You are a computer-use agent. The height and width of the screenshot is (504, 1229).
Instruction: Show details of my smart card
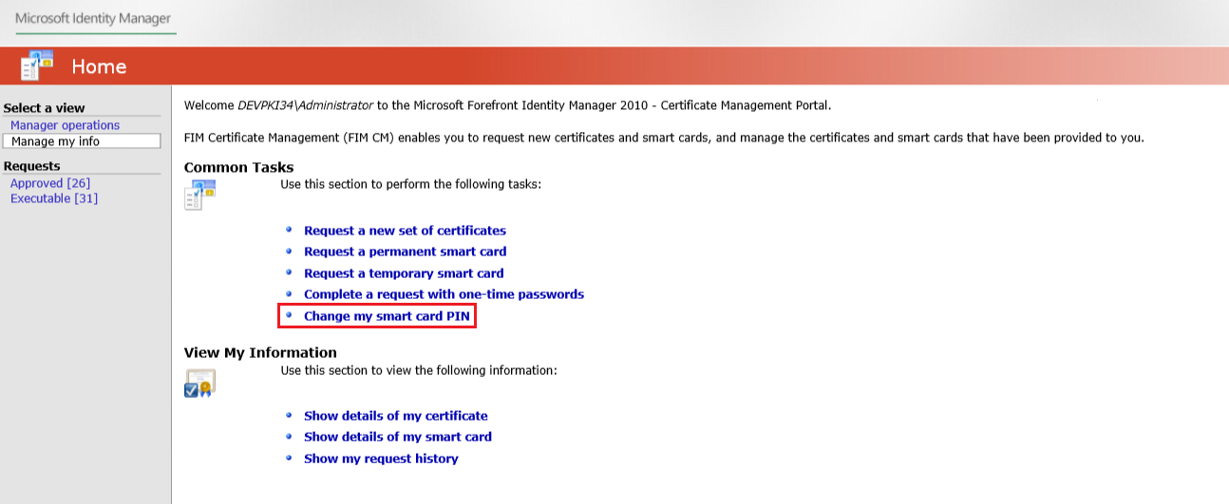(398, 437)
